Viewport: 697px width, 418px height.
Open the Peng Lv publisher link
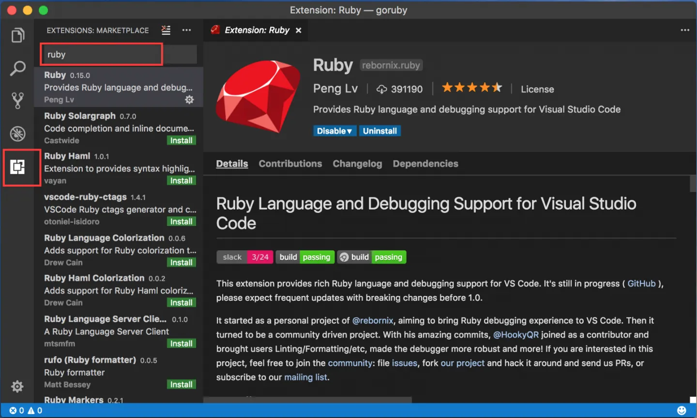[335, 89]
